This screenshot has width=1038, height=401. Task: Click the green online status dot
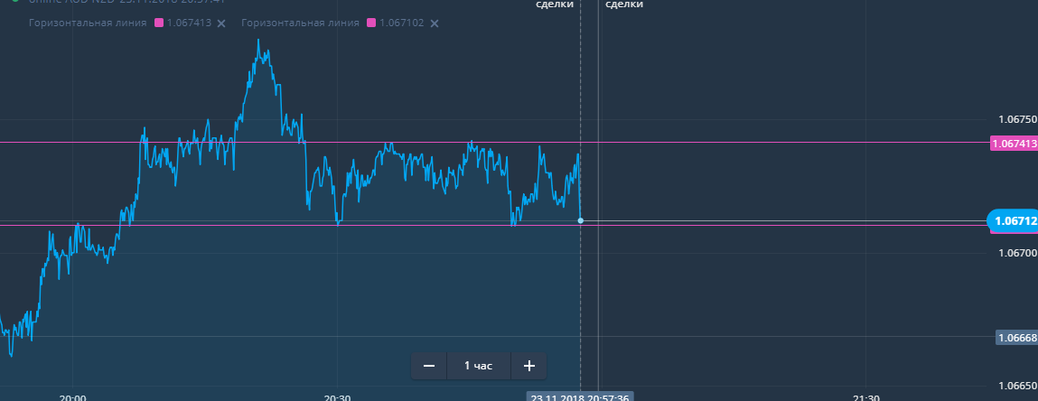click(15, 1)
